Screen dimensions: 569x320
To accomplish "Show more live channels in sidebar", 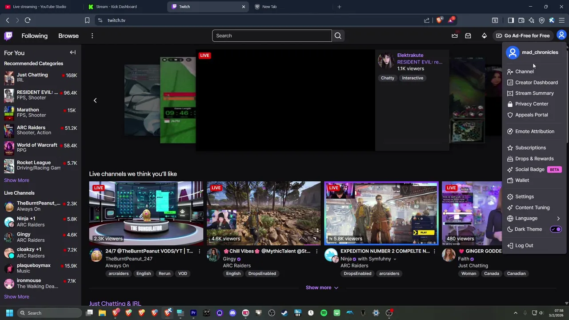I will tap(16, 297).
